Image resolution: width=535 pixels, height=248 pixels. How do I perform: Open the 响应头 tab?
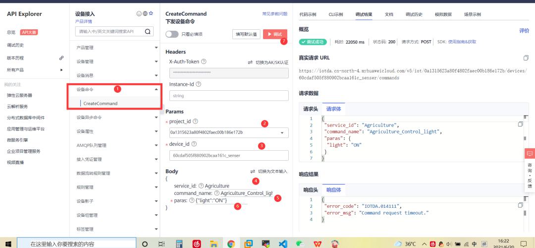[x=311, y=190]
